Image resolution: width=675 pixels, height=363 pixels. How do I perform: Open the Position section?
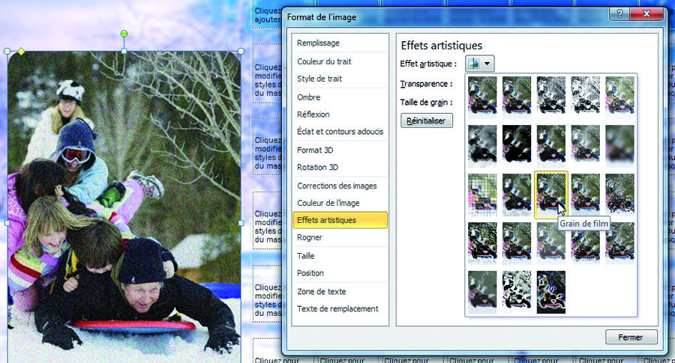click(340, 272)
